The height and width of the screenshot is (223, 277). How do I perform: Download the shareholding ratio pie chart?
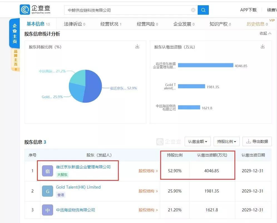tap(137, 47)
